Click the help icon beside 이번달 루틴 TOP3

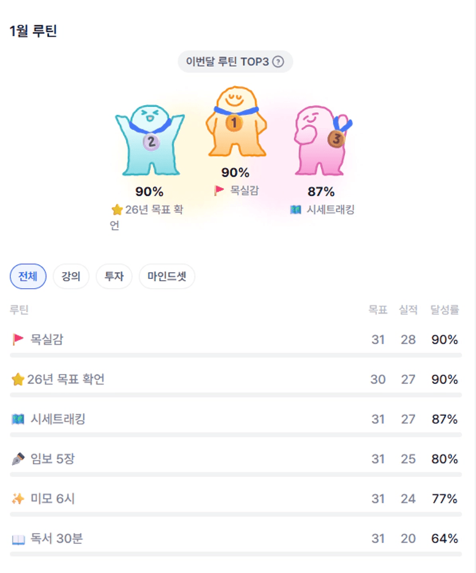pos(278,62)
